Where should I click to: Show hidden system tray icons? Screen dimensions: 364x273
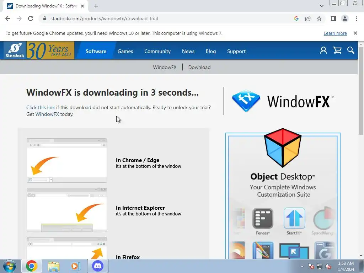tap(302, 267)
